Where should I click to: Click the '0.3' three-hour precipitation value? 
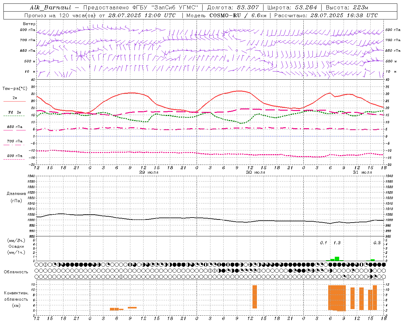click(377, 243)
